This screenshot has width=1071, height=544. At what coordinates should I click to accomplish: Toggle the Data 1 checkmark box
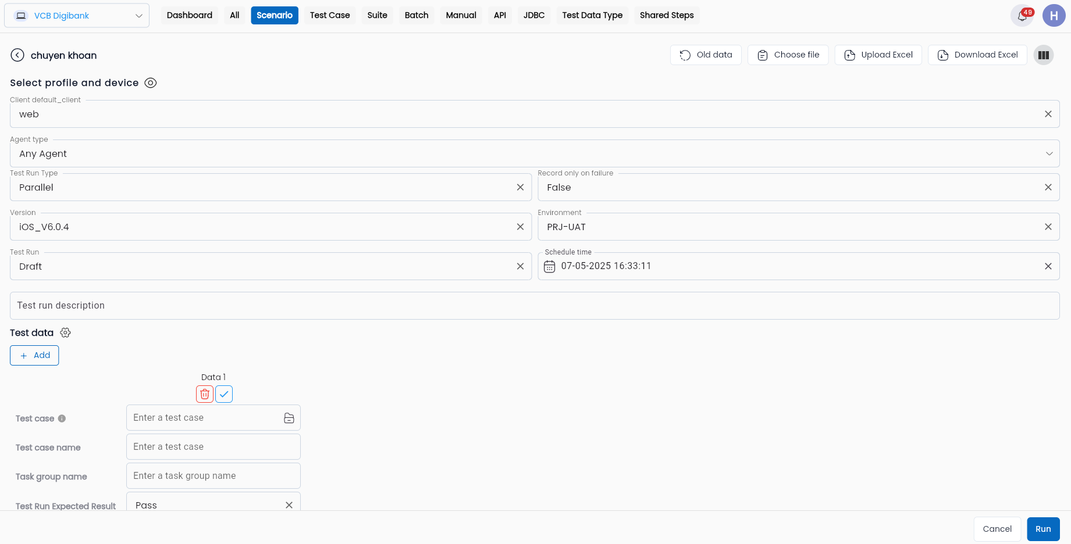[224, 394]
